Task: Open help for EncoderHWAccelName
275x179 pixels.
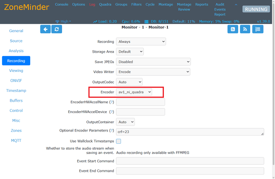Action: 112,102
